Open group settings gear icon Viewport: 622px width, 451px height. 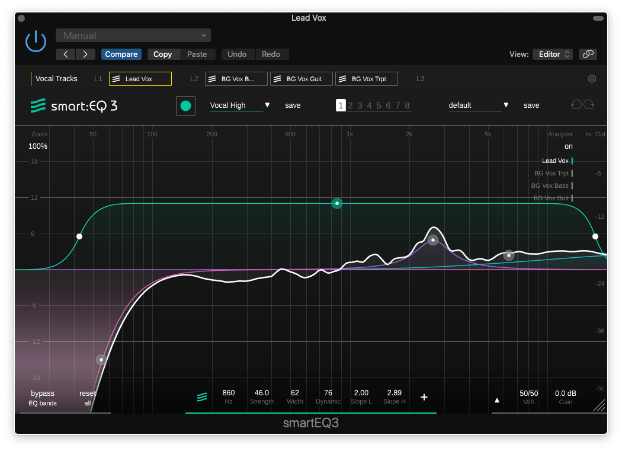(592, 79)
